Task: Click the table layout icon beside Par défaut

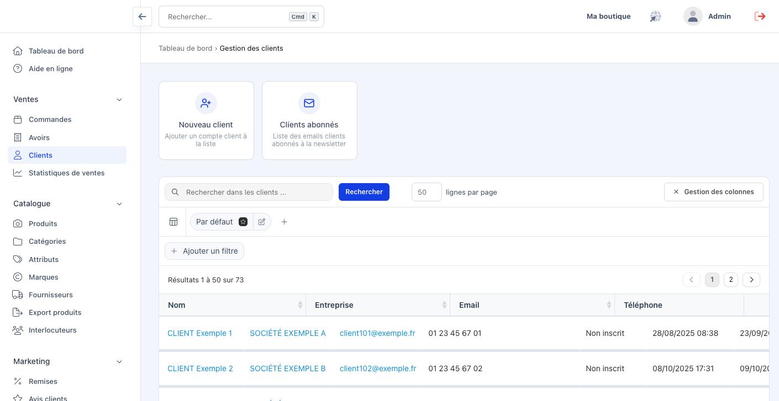Action: pyautogui.click(x=173, y=222)
